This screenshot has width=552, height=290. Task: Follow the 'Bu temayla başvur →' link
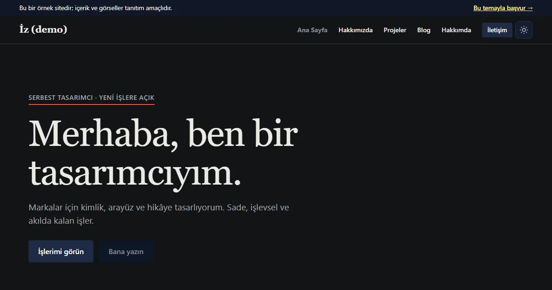503,8
